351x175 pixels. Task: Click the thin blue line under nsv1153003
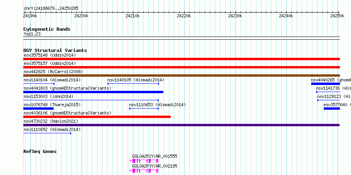[x=91, y=100]
